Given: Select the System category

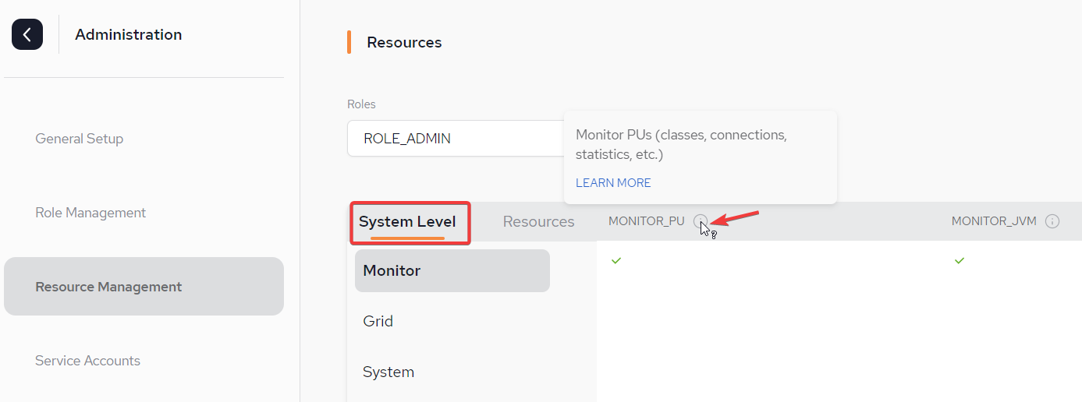Looking at the screenshot, I should tap(388, 372).
